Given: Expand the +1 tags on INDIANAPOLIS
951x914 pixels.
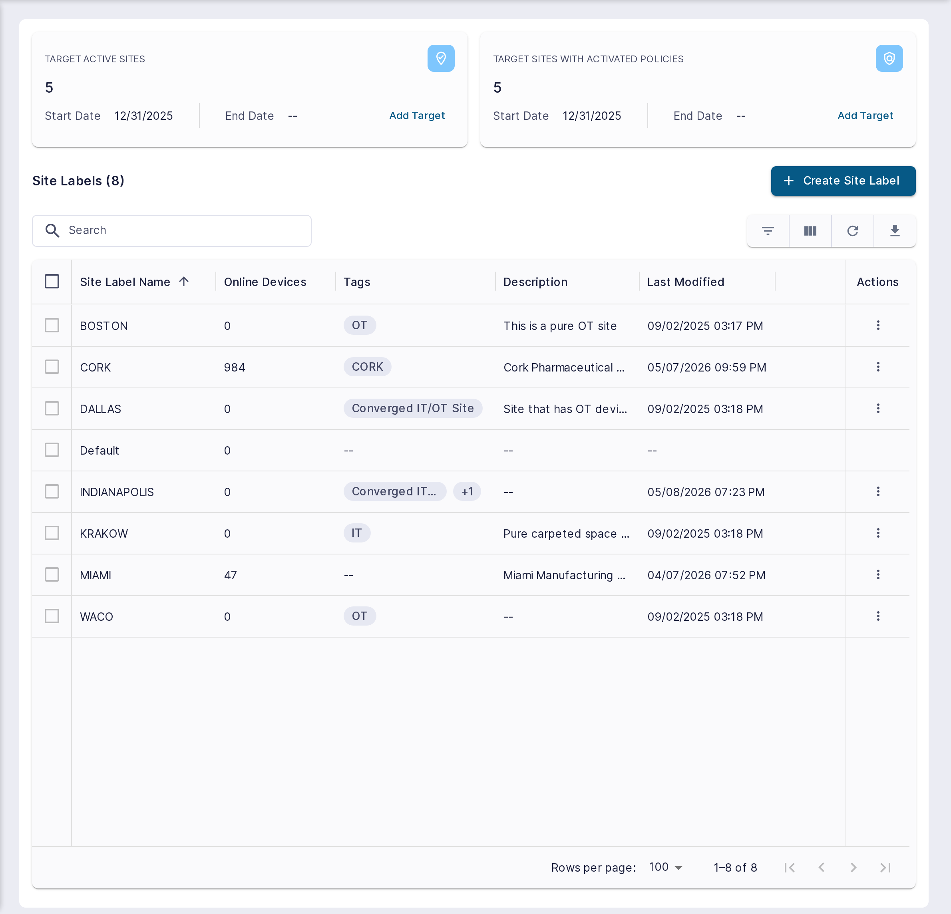Looking at the screenshot, I should (467, 491).
